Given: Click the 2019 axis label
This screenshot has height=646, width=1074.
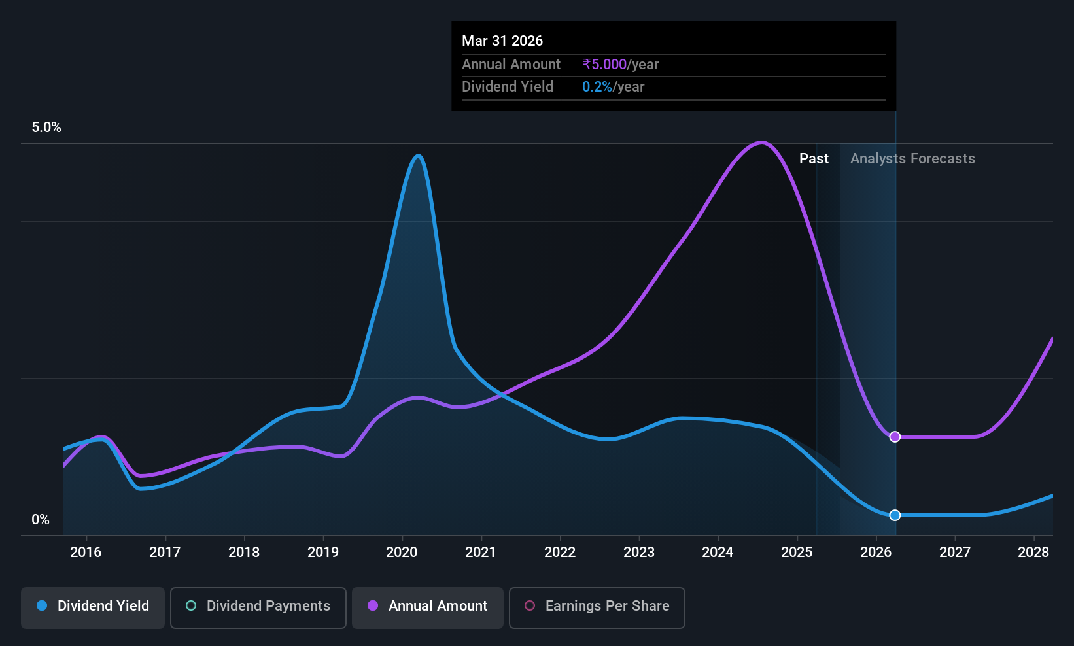Looking at the screenshot, I should pyautogui.click(x=323, y=552).
